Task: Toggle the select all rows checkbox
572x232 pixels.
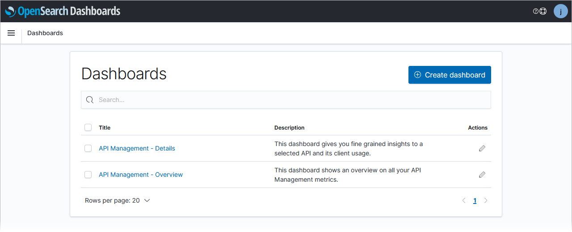Action: coord(88,128)
